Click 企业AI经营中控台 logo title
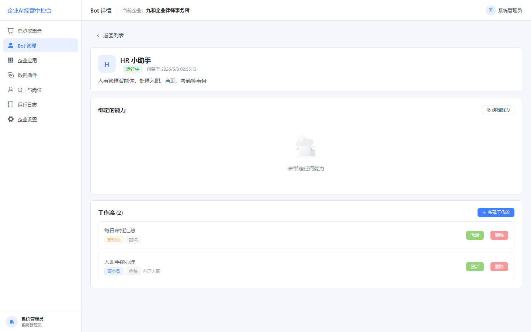The image size is (531, 332). [29, 10]
